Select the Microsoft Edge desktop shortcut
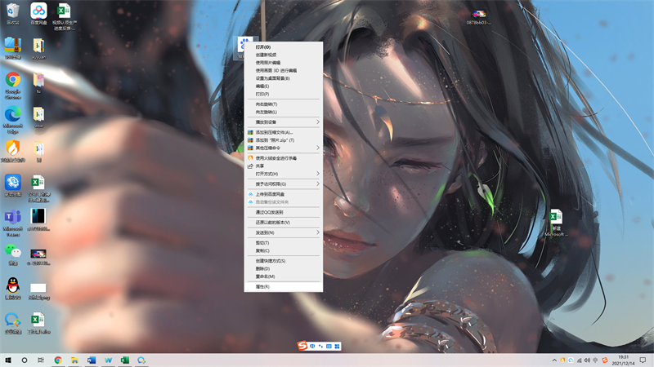The width and height of the screenshot is (654, 367). click(x=12, y=120)
